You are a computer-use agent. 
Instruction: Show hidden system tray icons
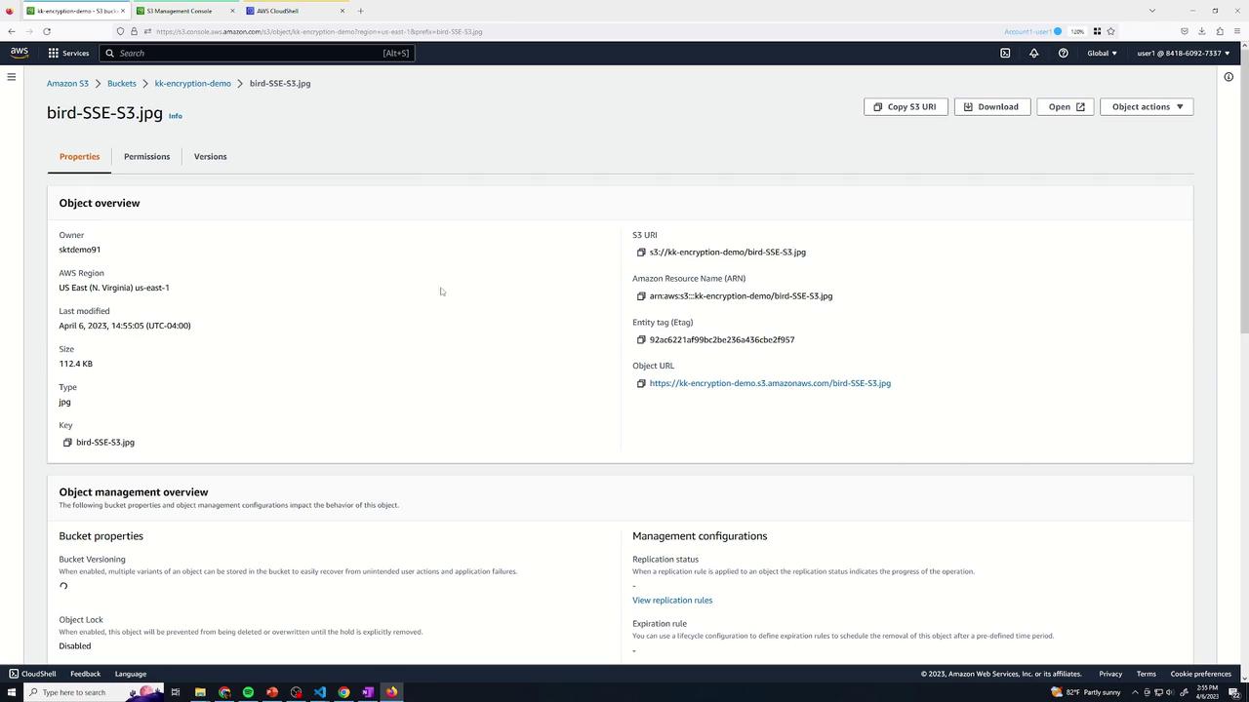pos(1135,692)
